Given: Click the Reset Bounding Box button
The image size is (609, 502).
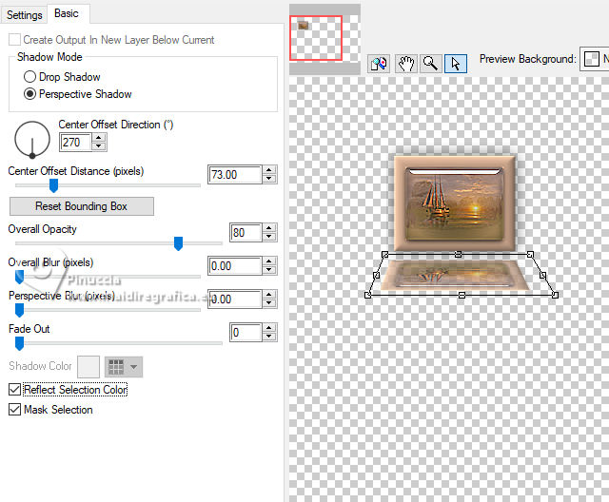Looking at the screenshot, I should [x=82, y=206].
